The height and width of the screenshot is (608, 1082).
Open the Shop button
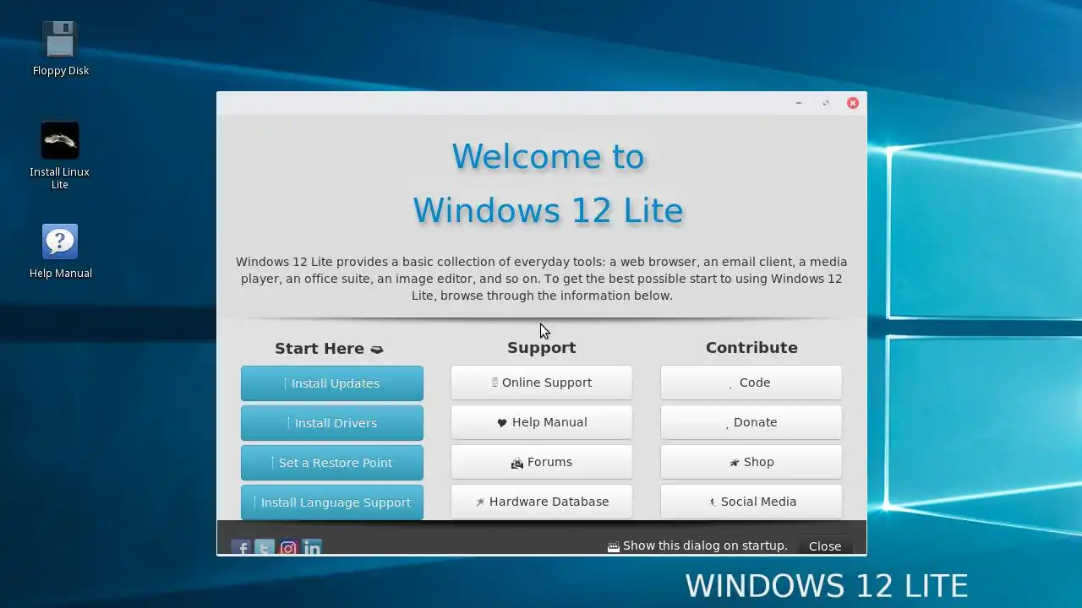751,462
